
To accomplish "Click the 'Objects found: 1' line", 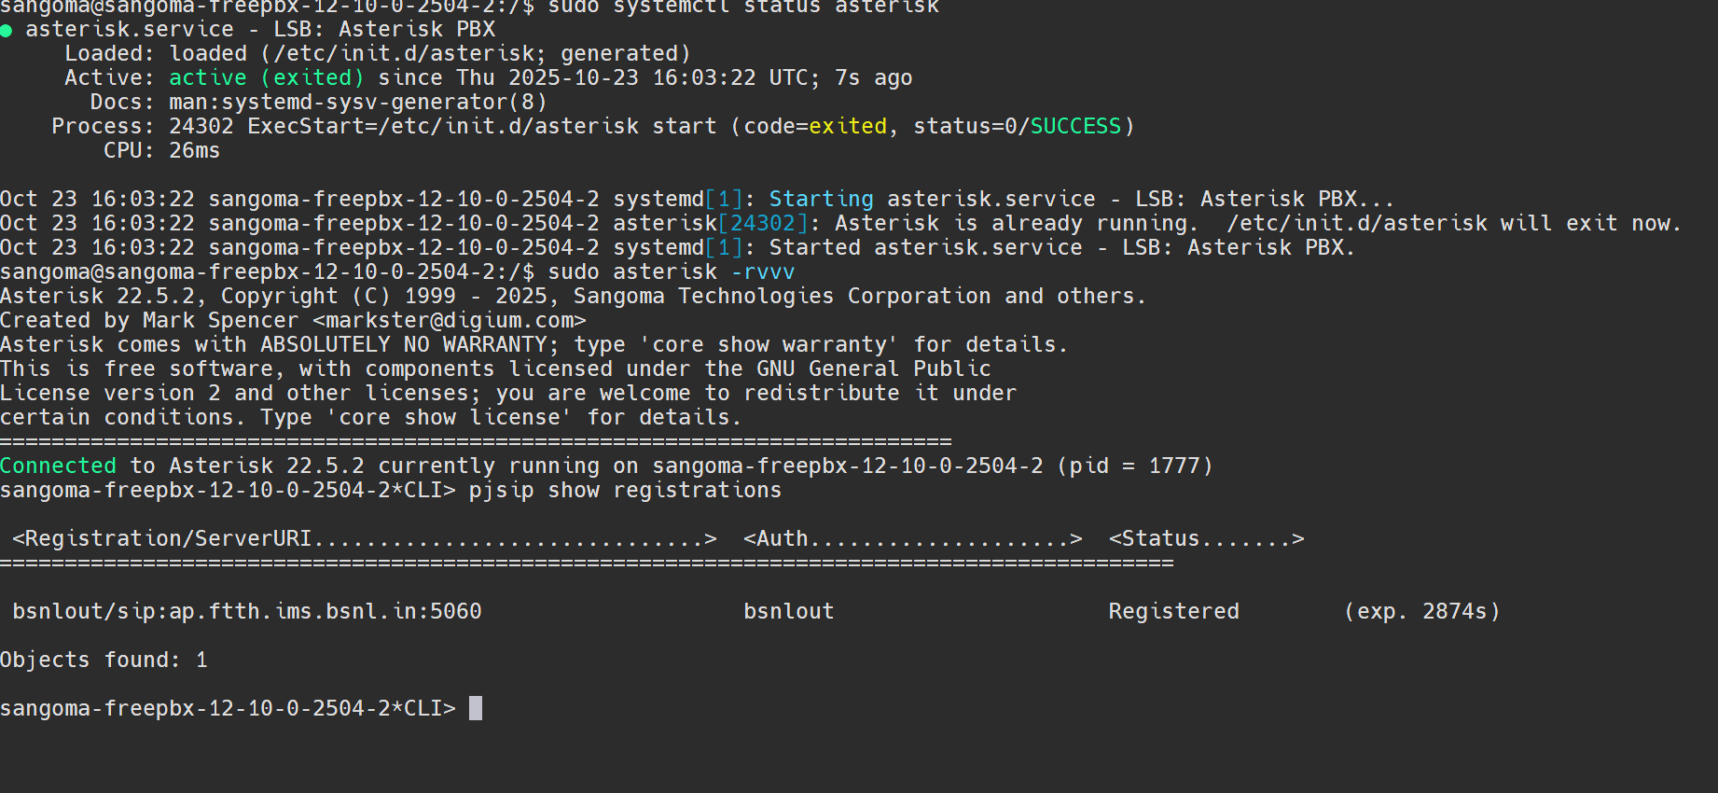I will pyautogui.click(x=104, y=660).
